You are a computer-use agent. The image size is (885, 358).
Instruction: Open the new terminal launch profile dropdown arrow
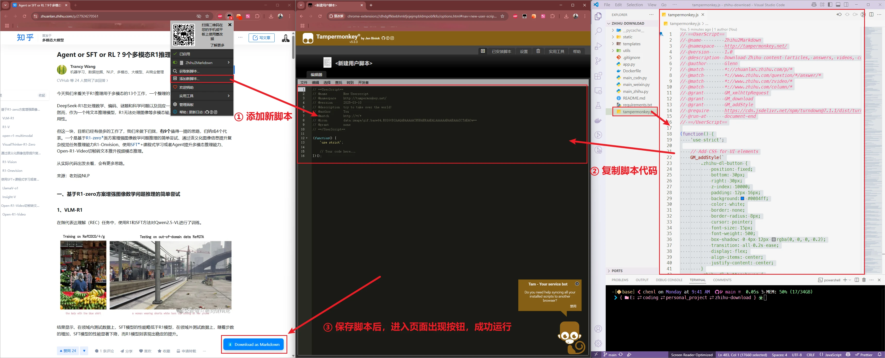(x=850, y=280)
